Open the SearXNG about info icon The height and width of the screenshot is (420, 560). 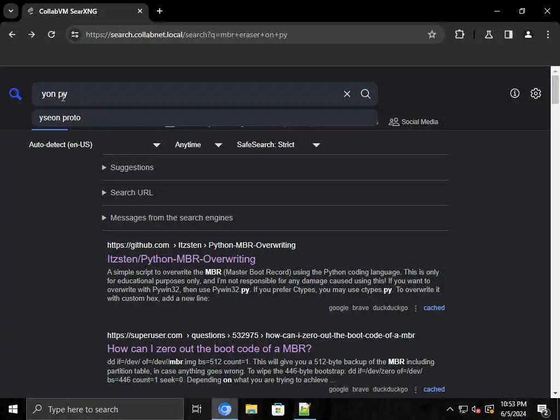515,93
